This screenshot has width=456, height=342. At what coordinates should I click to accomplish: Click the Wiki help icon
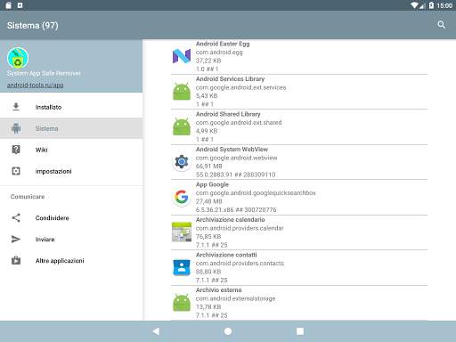16,150
